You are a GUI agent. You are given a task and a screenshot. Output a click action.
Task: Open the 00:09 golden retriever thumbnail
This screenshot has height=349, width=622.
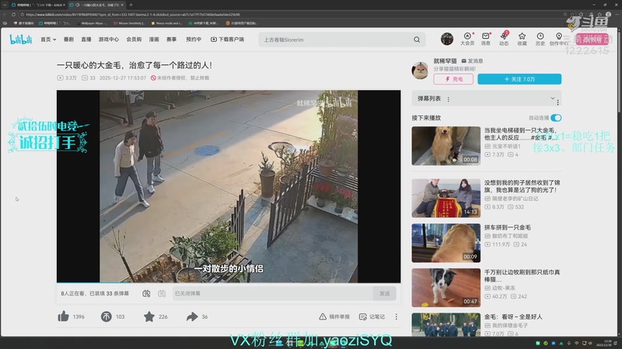pyautogui.click(x=446, y=243)
